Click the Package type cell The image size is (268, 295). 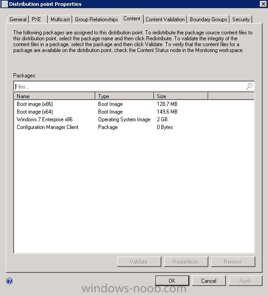tap(108, 127)
